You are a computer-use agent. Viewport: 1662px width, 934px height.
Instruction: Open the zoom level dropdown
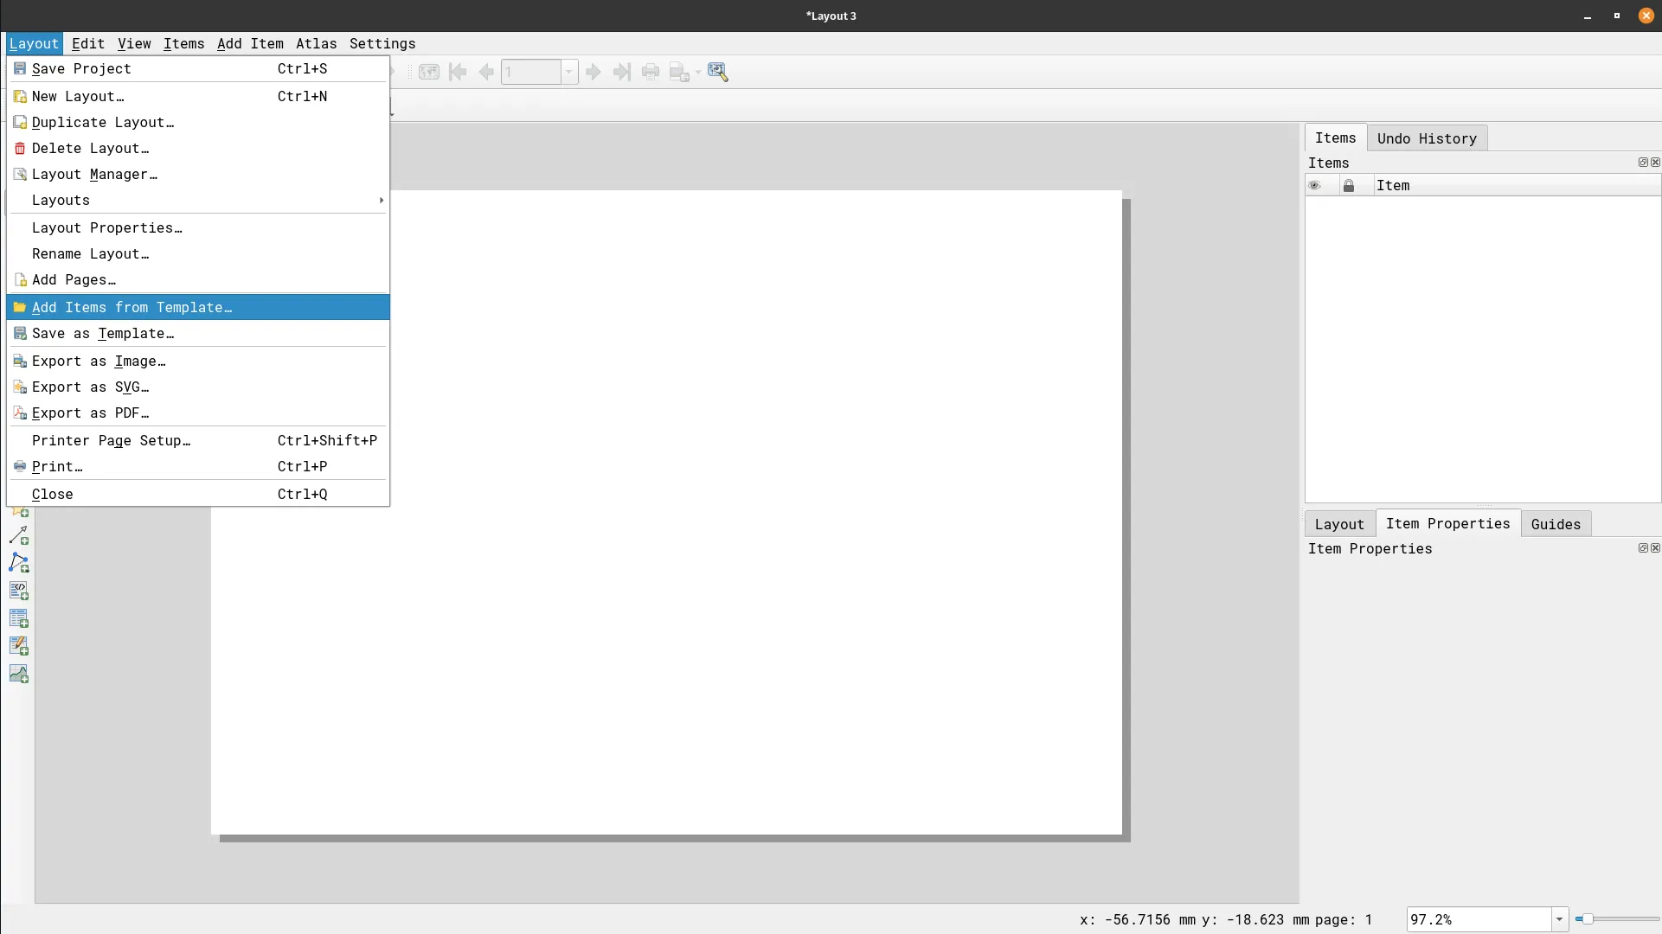pyautogui.click(x=1560, y=919)
